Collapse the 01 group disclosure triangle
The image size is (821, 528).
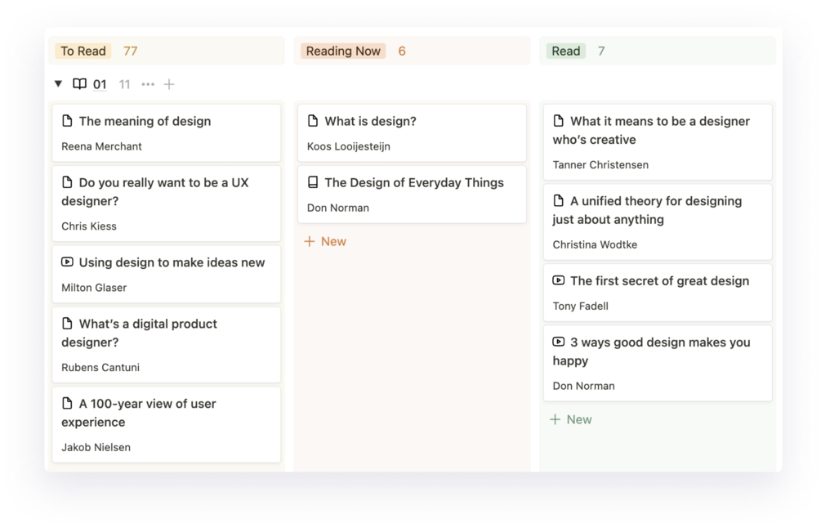point(58,84)
